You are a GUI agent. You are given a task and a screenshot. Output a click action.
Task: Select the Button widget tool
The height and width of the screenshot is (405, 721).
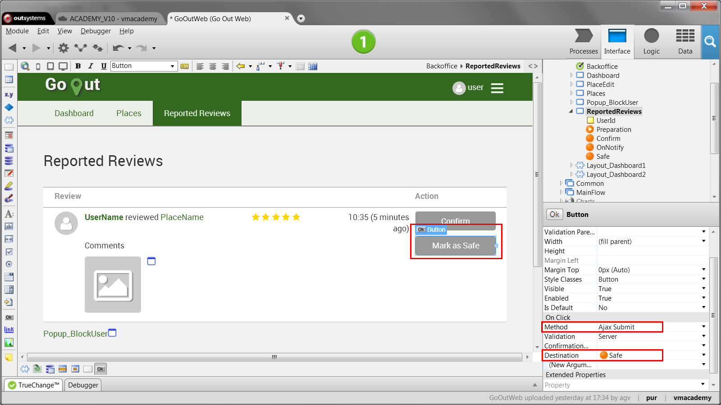[x=9, y=317]
